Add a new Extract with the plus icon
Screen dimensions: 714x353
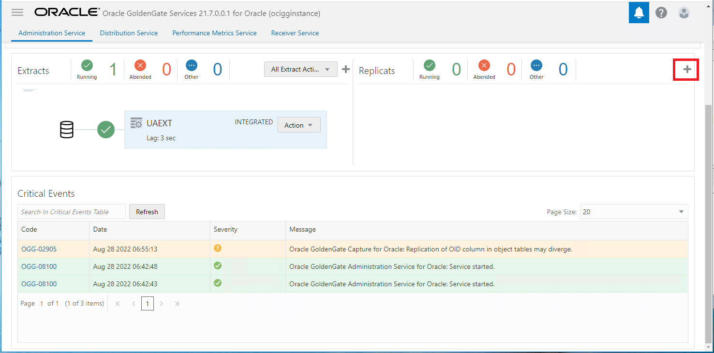(346, 69)
